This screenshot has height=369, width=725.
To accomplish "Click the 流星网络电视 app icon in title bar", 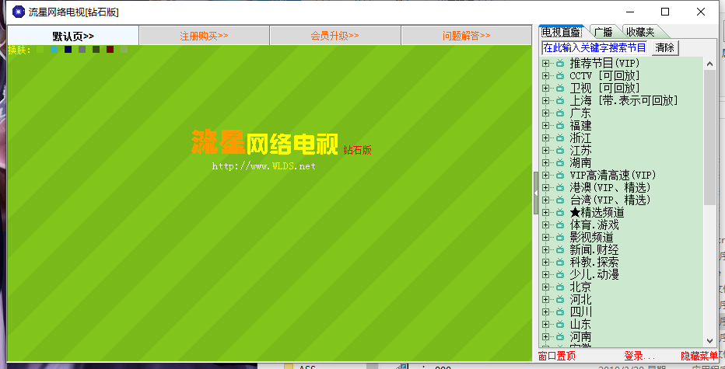I will click(19, 12).
